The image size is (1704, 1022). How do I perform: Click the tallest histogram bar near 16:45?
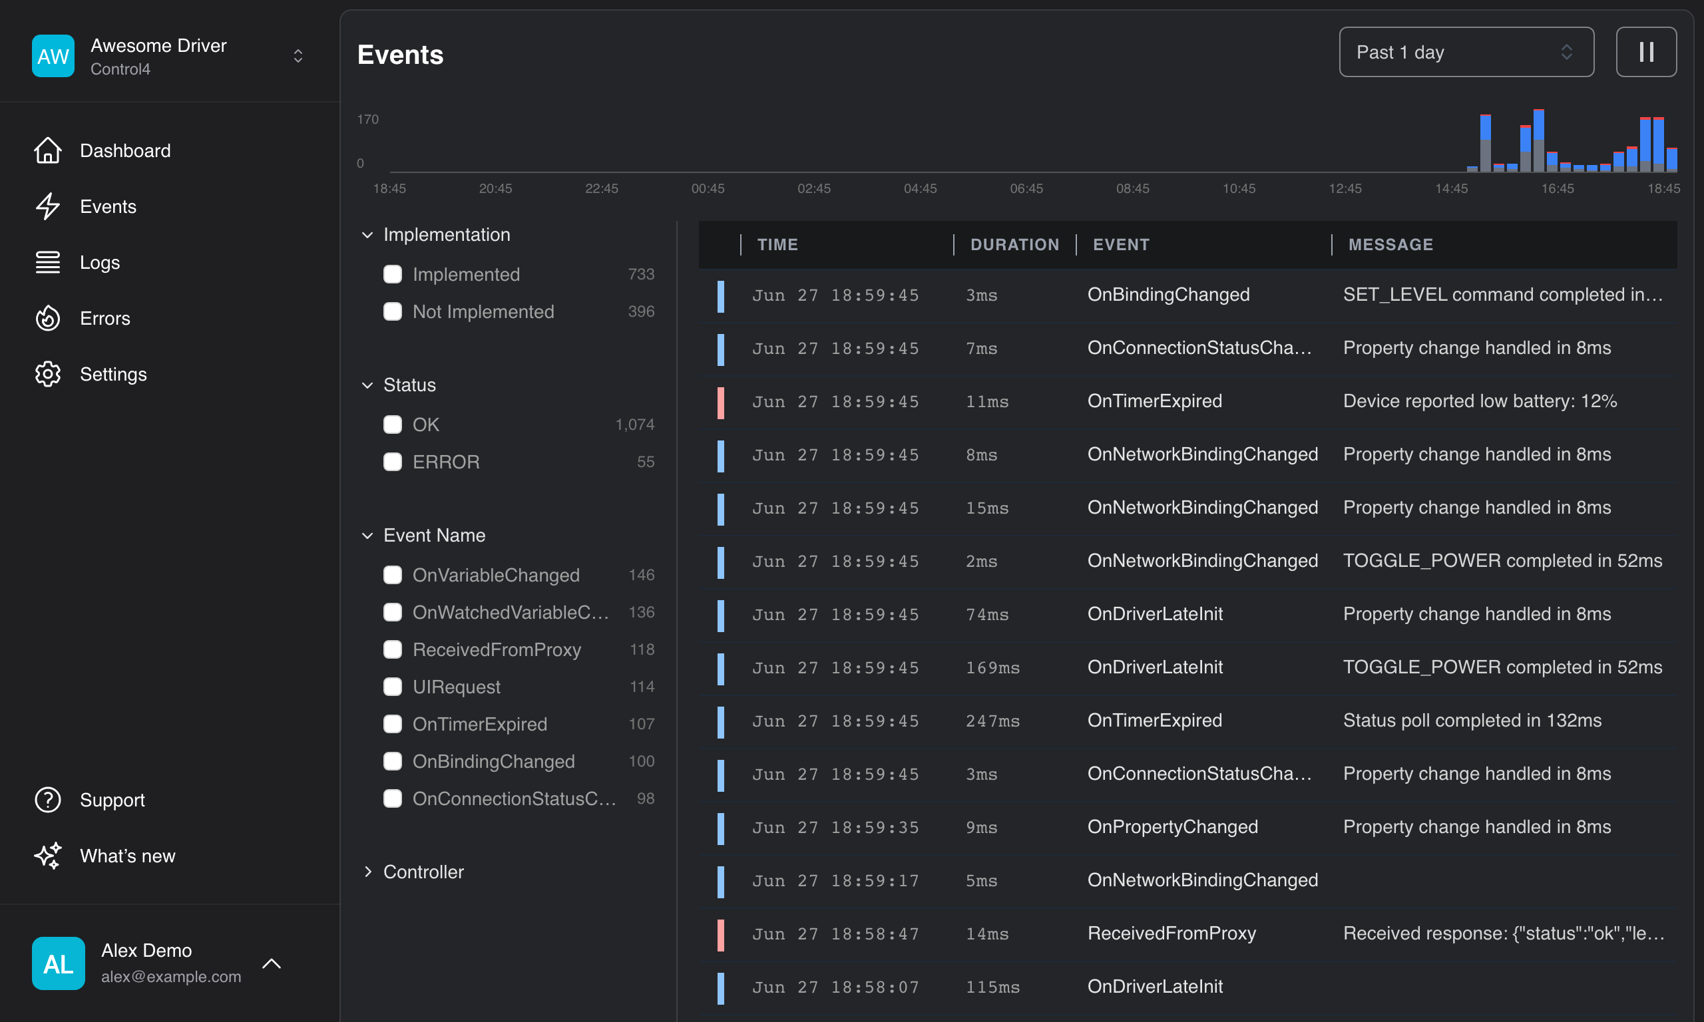point(1539,140)
